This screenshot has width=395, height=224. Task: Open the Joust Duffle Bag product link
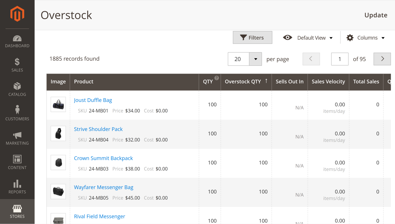[x=93, y=100]
